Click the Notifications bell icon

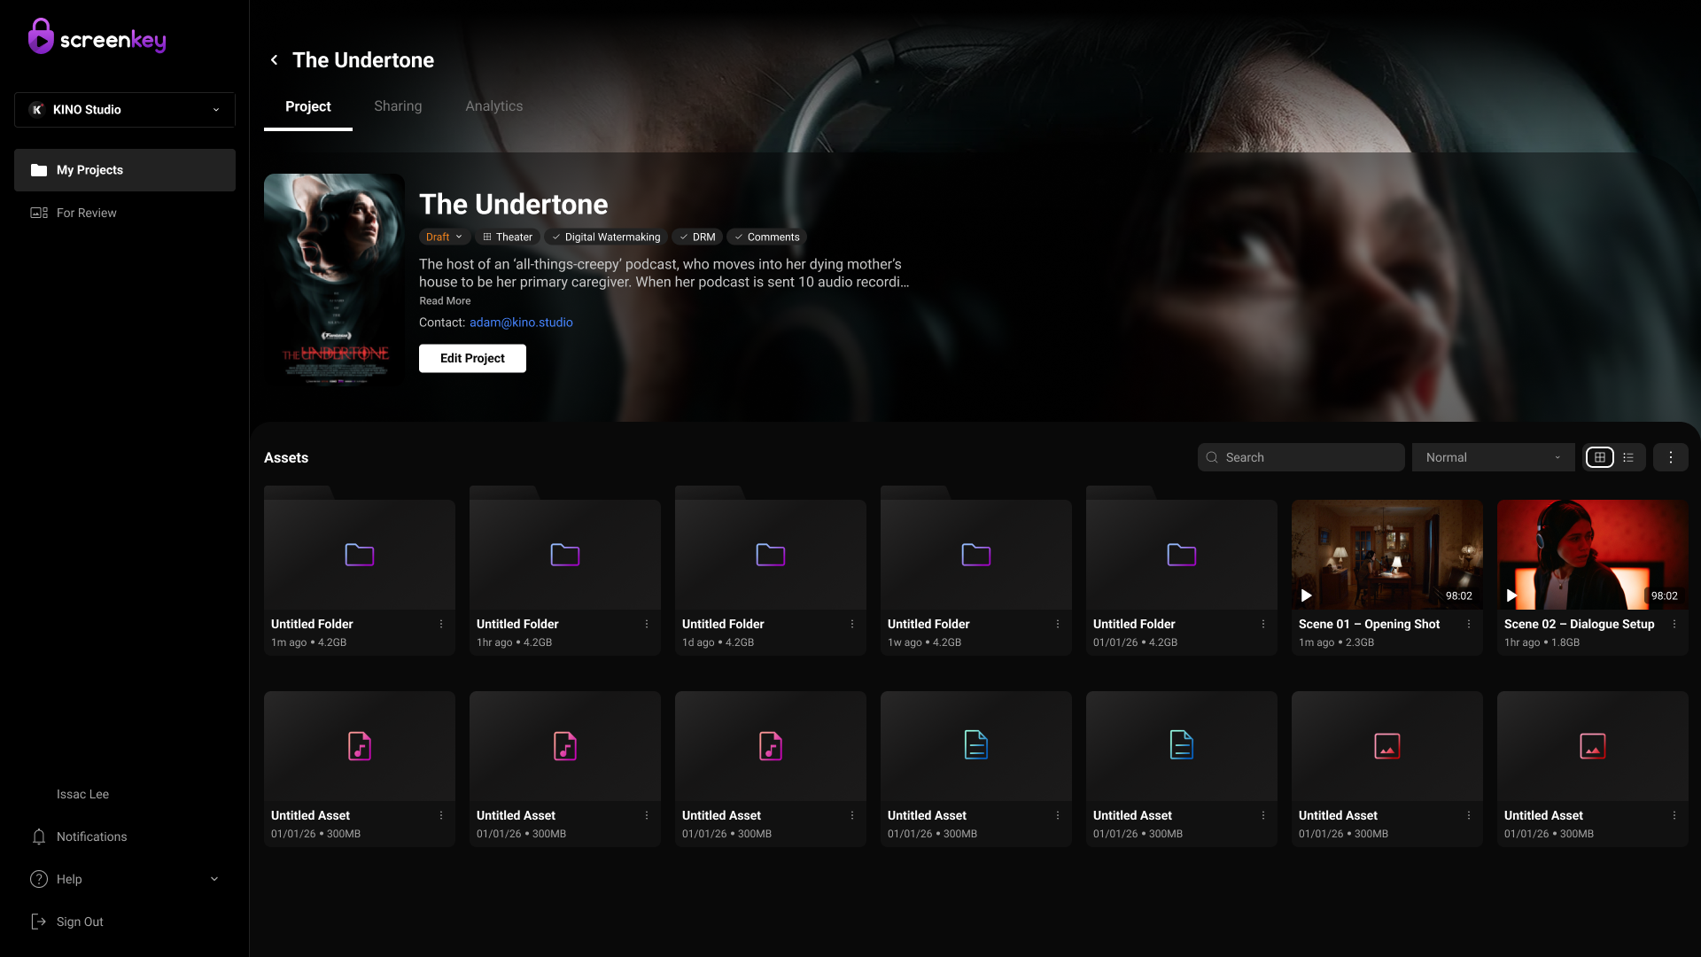(39, 836)
